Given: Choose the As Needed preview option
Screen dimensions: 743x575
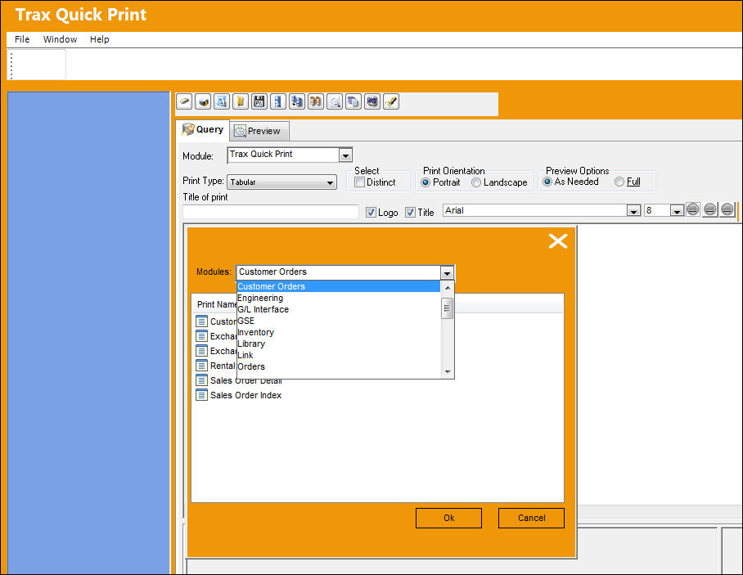Looking at the screenshot, I should (x=547, y=182).
